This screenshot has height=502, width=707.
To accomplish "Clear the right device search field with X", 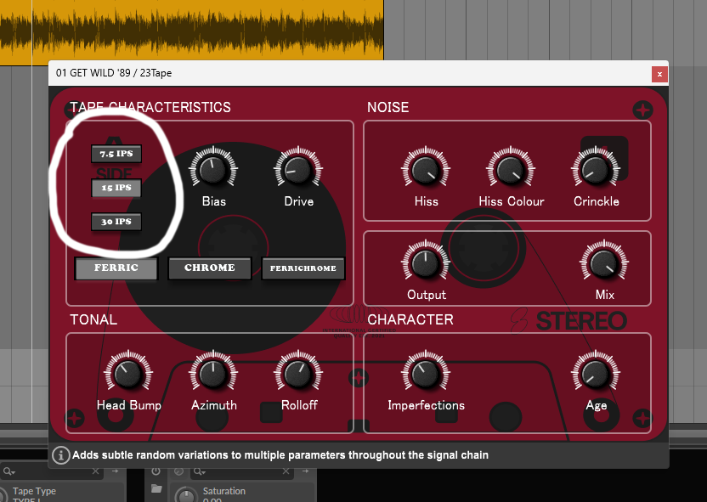I will 286,471.
